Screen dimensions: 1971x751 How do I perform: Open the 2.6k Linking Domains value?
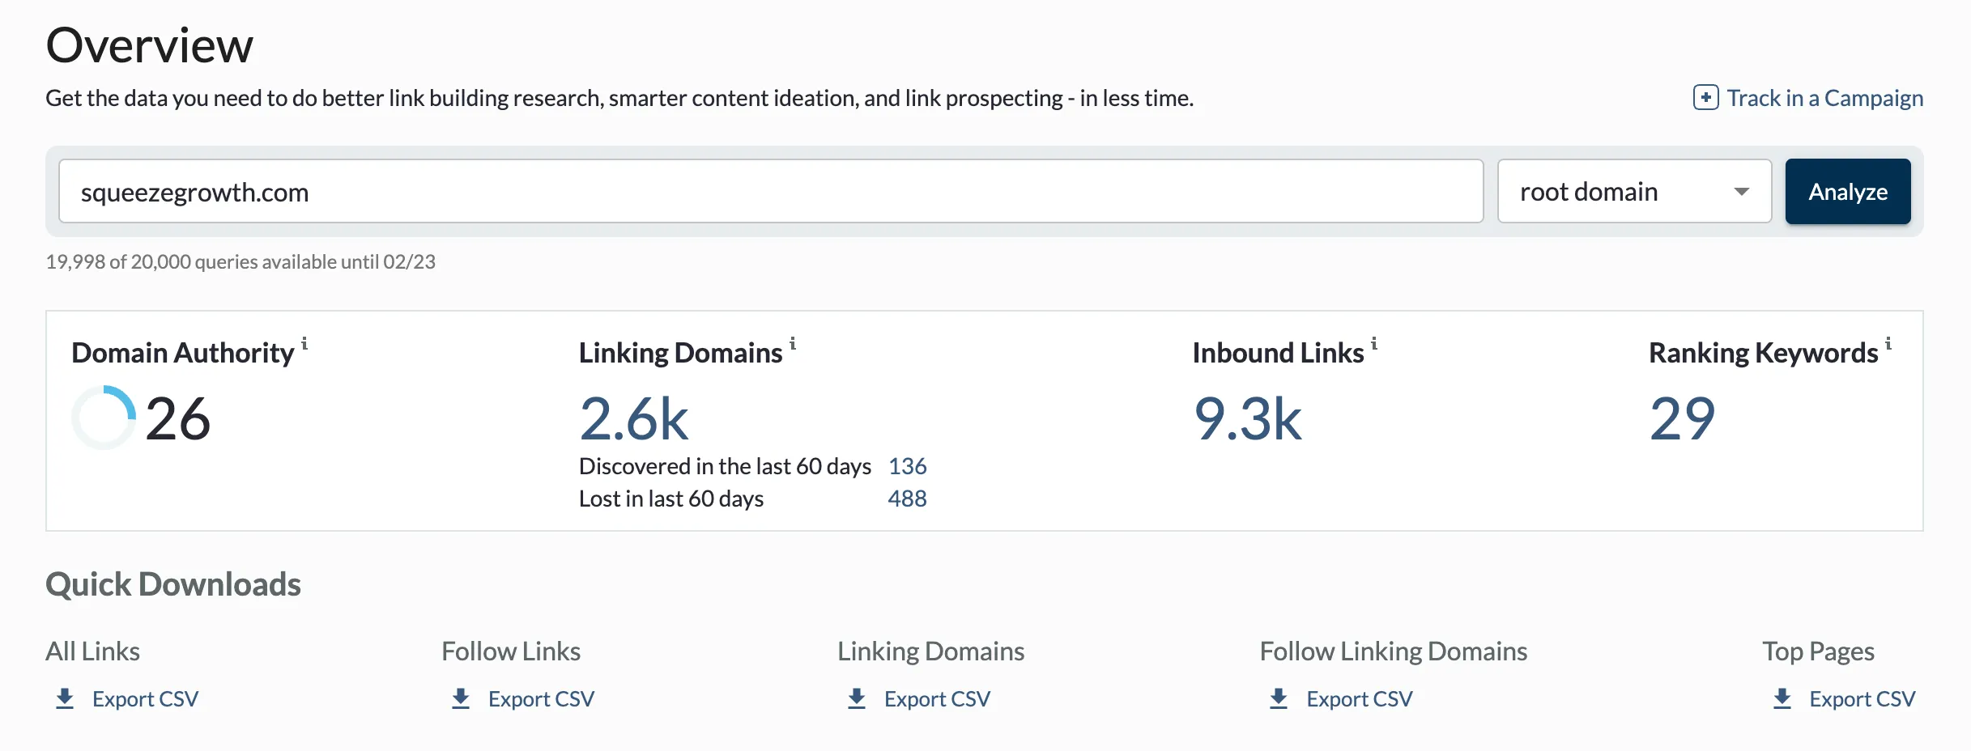pyautogui.click(x=634, y=419)
